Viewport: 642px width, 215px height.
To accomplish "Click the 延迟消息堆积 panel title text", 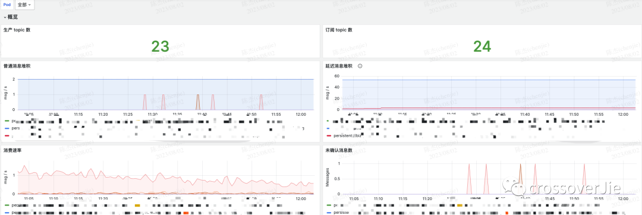I will click(339, 66).
